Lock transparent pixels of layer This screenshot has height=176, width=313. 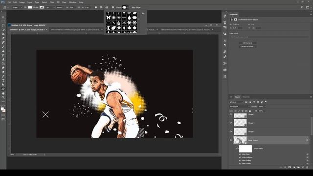point(236,111)
